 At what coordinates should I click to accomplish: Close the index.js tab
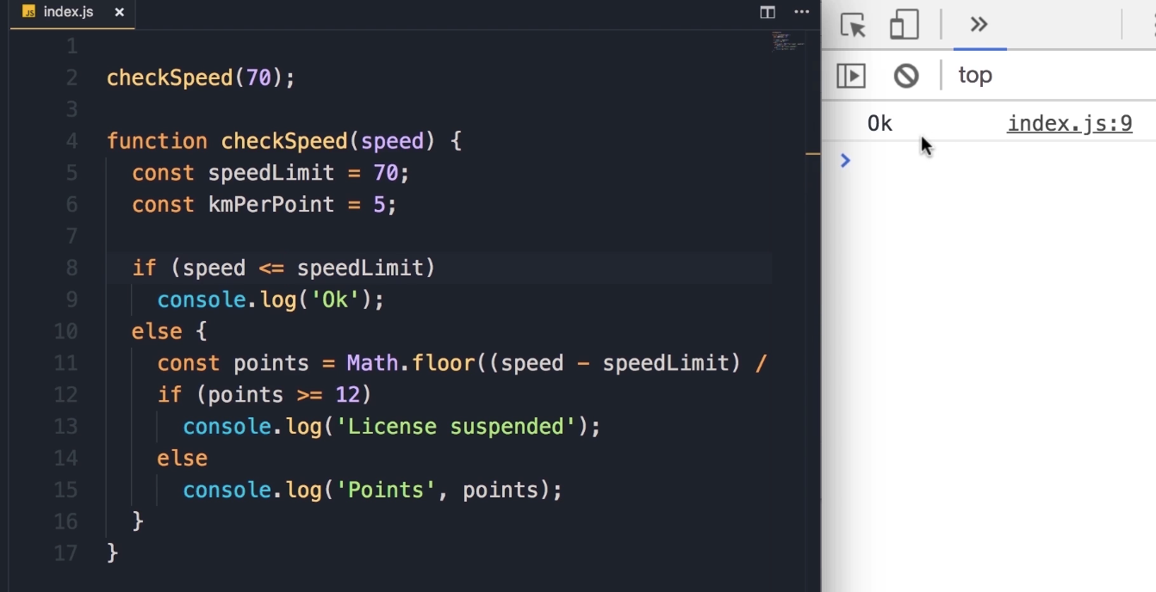pos(119,13)
